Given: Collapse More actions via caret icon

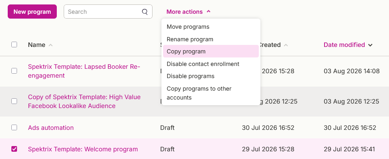Looking at the screenshot, I should click(x=208, y=11).
